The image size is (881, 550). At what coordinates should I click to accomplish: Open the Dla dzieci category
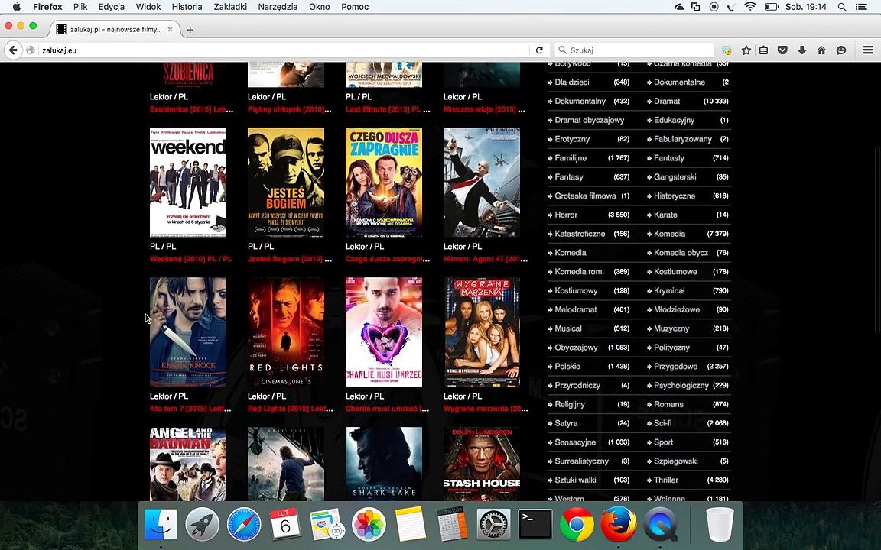coord(572,82)
